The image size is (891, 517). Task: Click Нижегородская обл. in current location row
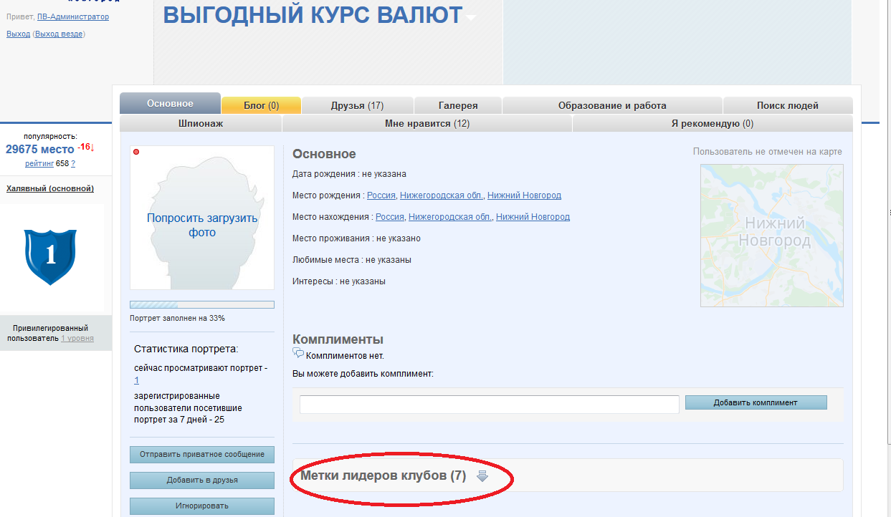[x=450, y=217]
